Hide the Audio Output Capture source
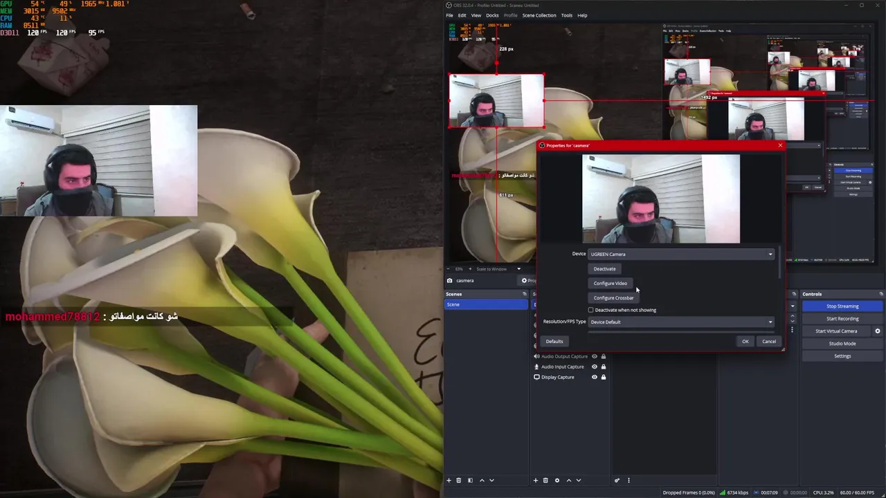The image size is (886, 498). tap(594, 356)
